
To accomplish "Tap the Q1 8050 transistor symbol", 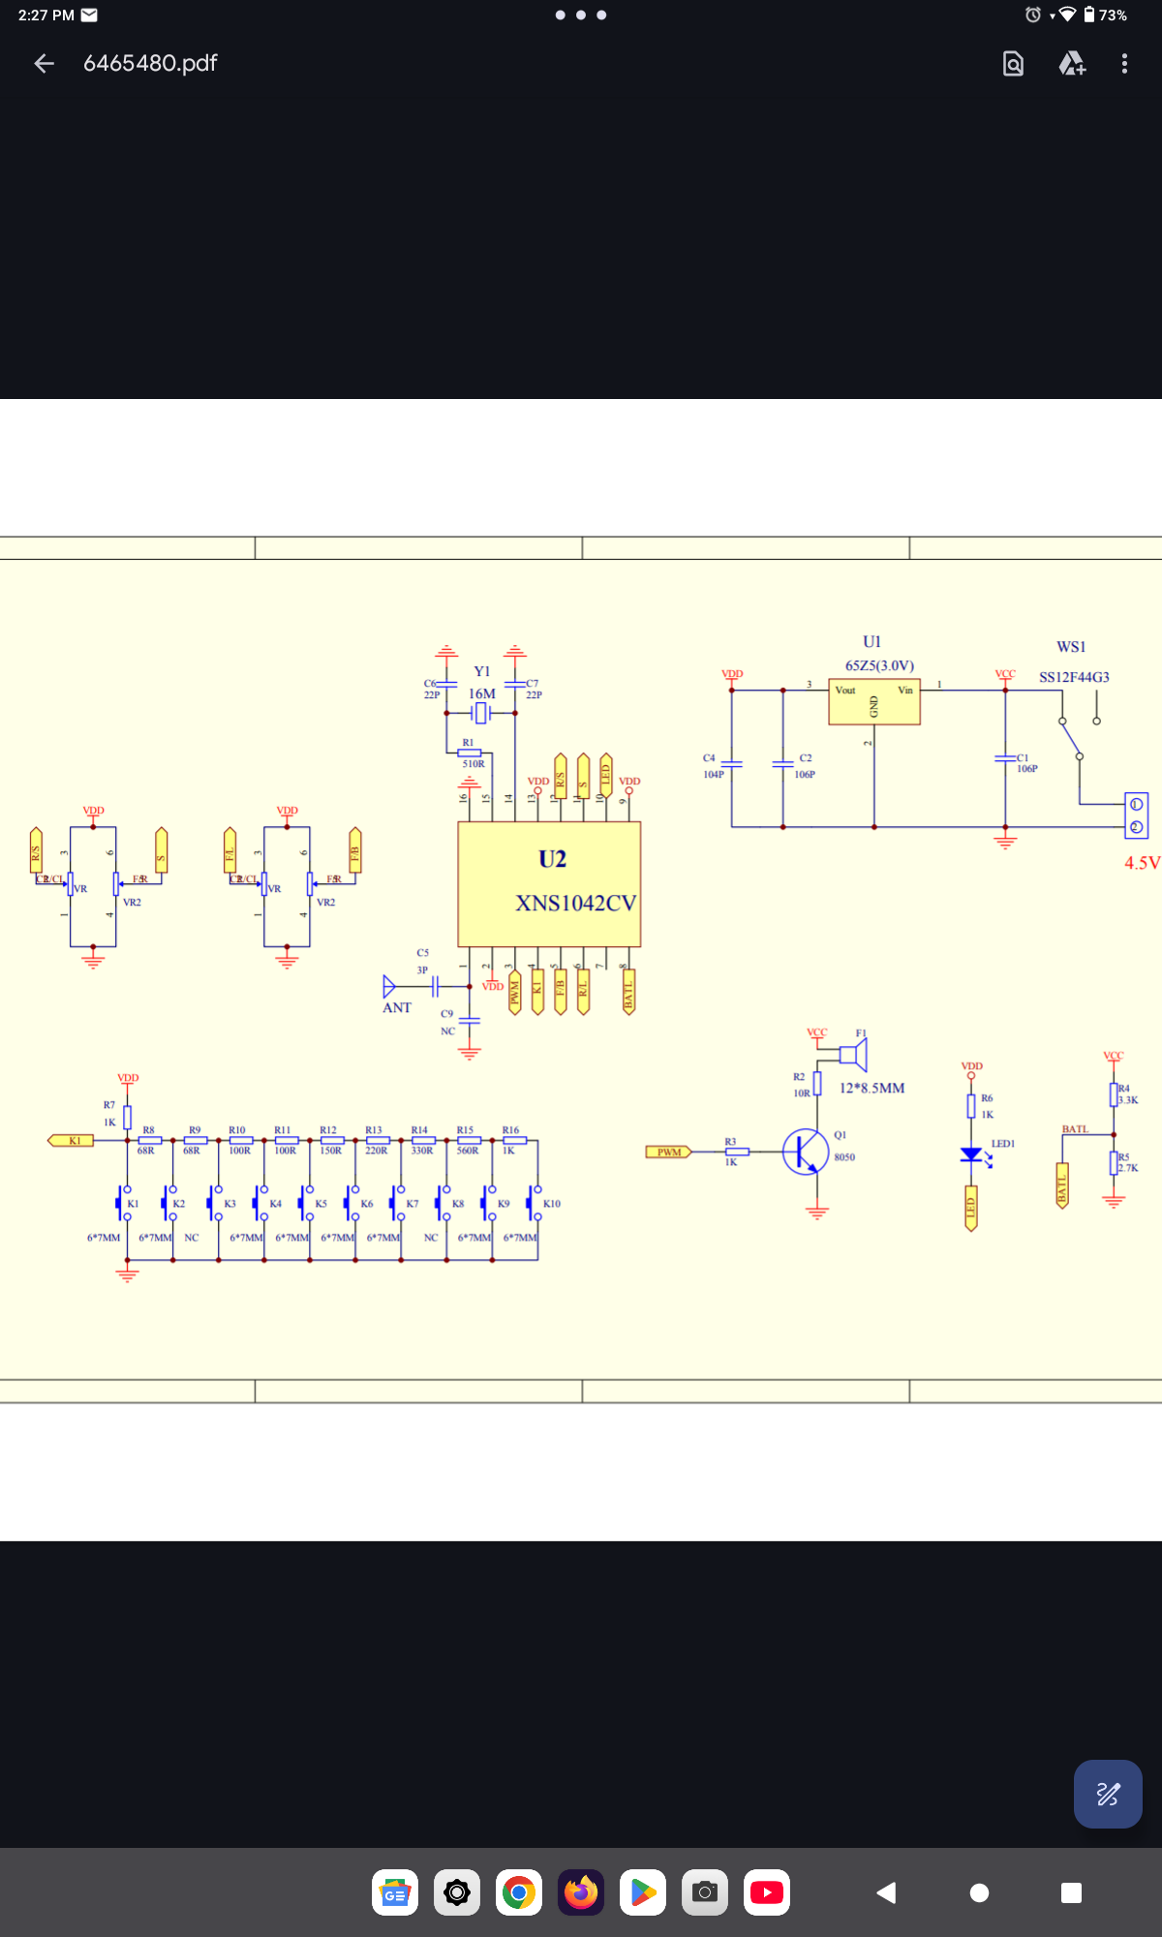I will coord(805,1152).
